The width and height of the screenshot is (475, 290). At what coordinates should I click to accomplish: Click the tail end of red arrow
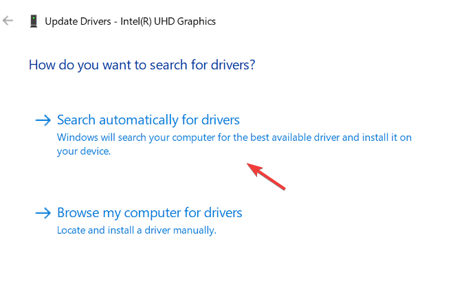[x=283, y=188]
